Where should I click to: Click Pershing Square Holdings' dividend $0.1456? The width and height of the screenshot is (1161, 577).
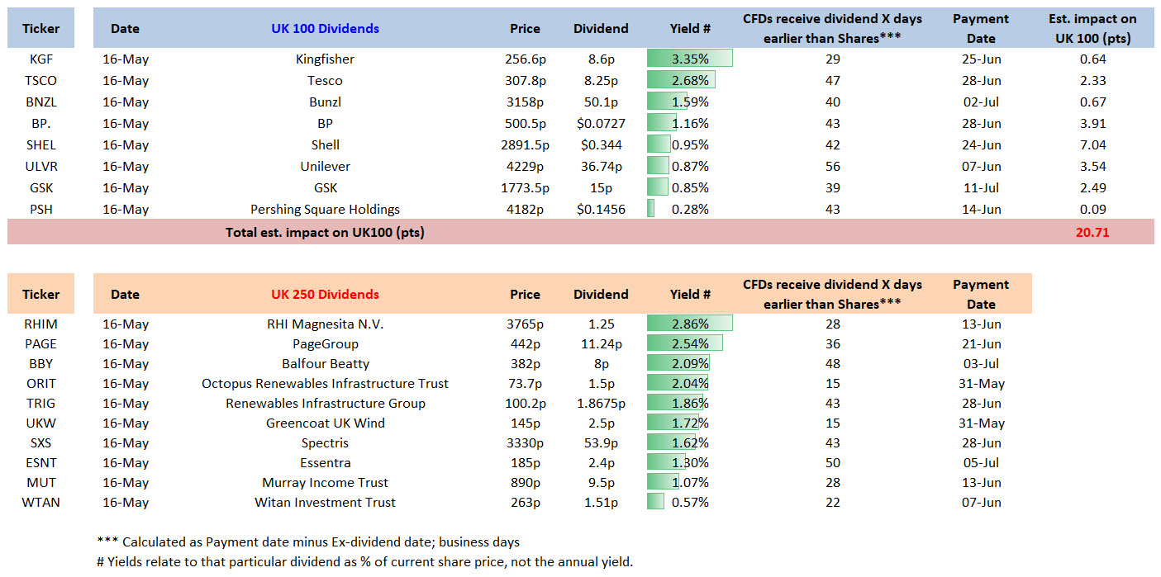[x=601, y=210]
